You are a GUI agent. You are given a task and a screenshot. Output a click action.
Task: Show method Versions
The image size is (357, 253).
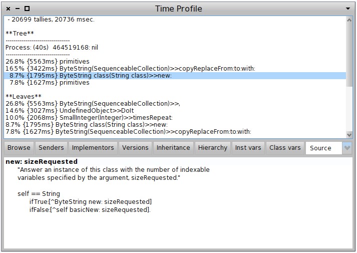coord(135,148)
